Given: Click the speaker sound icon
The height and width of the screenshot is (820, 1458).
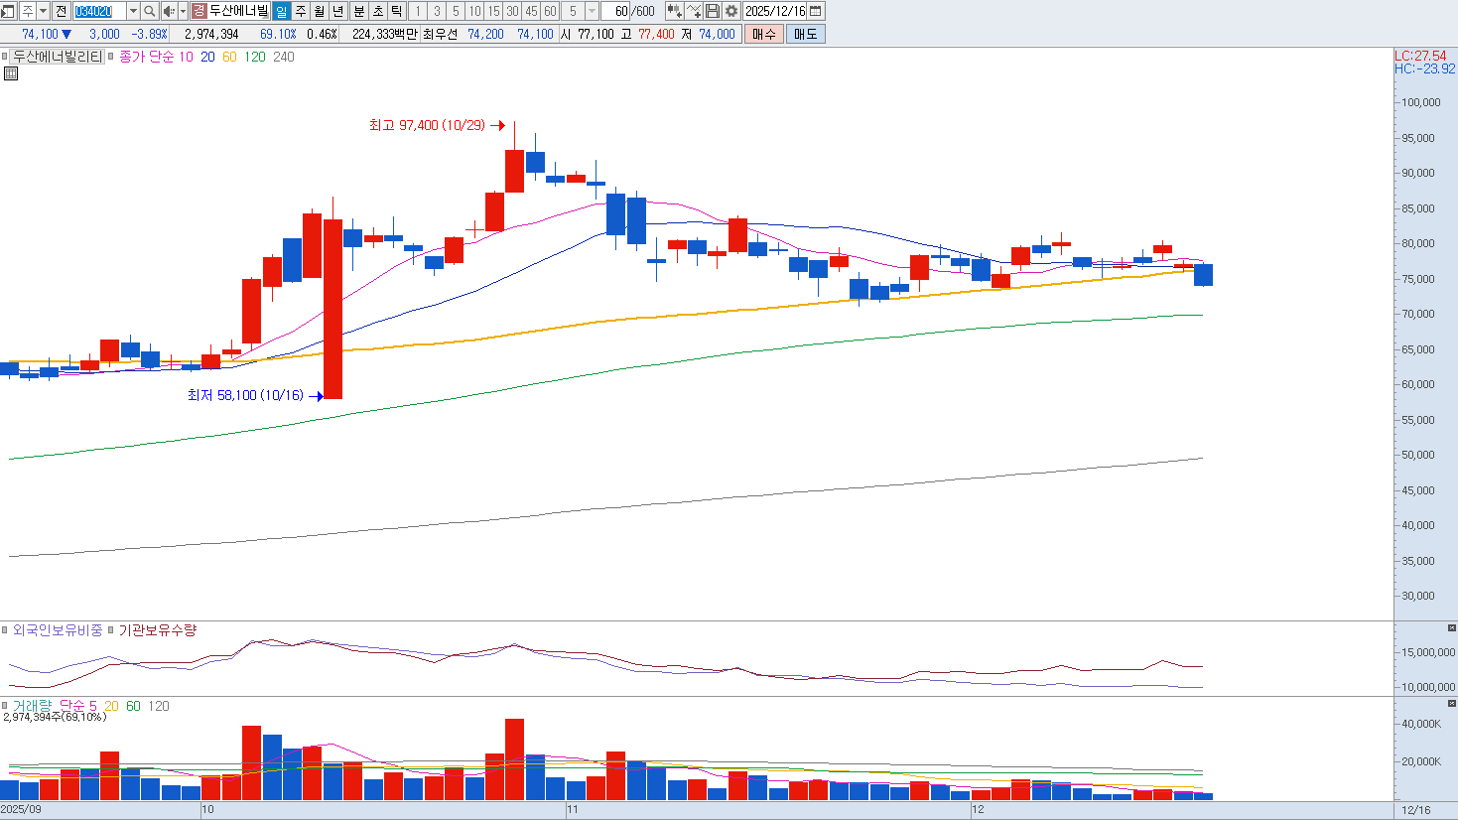Looking at the screenshot, I should pyautogui.click(x=168, y=11).
